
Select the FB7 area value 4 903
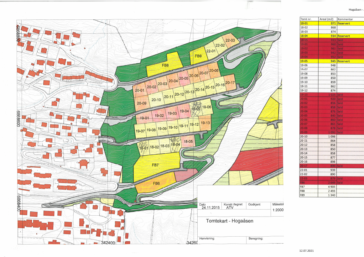pyautogui.click(x=331, y=187)
